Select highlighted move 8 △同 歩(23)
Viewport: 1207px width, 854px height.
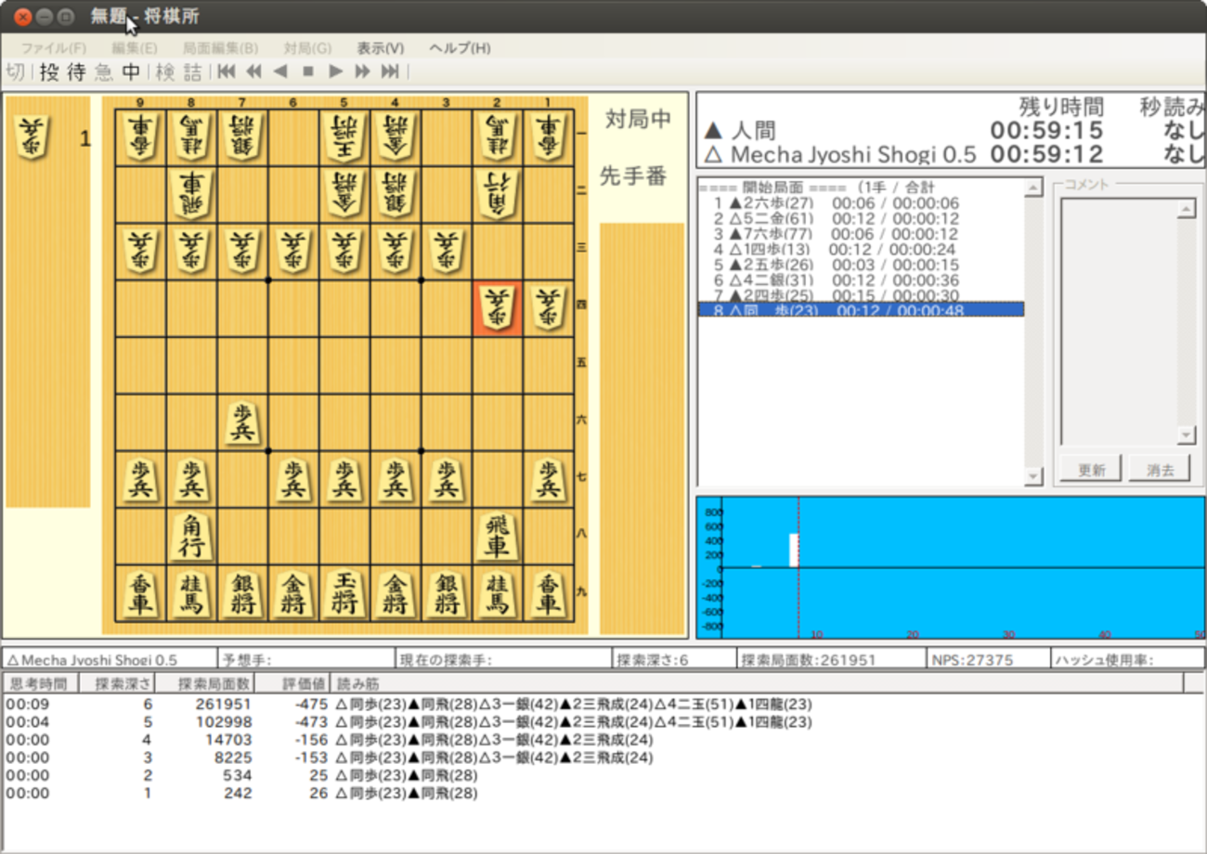point(861,310)
